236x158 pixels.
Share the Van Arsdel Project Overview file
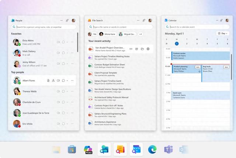pos(136,49)
